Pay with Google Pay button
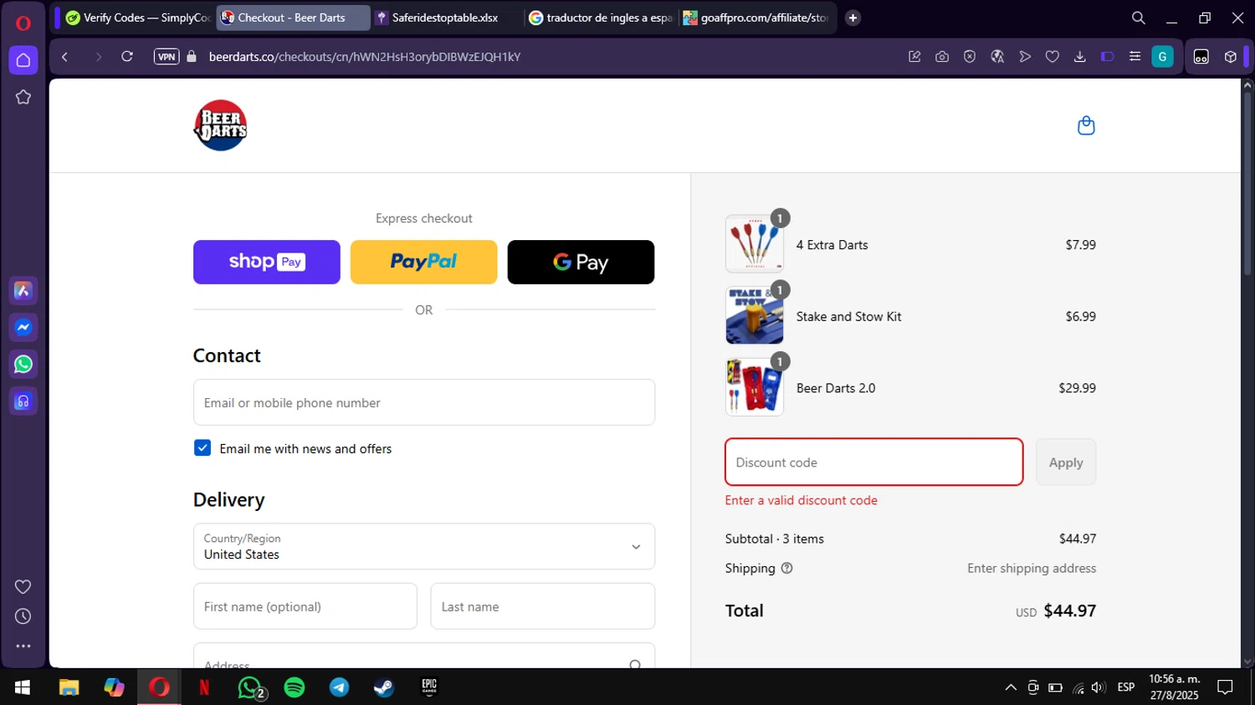The height and width of the screenshot is (705, 1255). click(x=581, y=262)
